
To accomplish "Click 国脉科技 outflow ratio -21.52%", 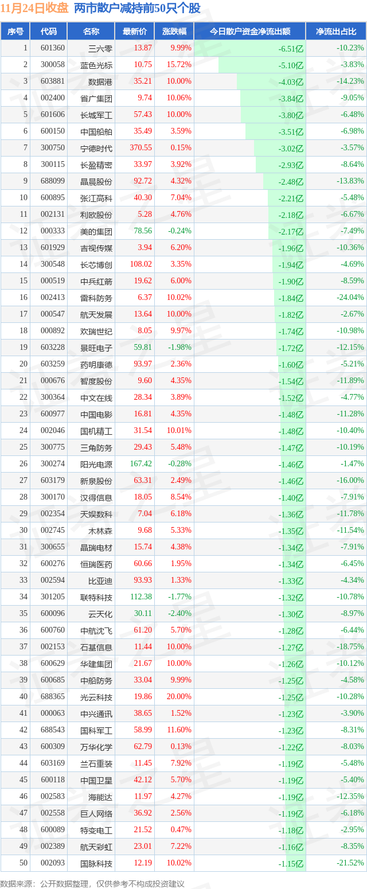I will [x=350, y=863].
